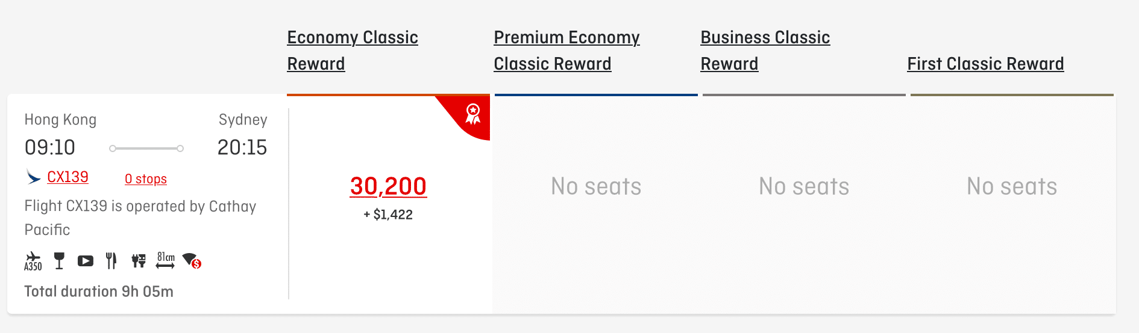Click the A350 aircraft type icon
Screen dimensions: 1139x333
33,261
